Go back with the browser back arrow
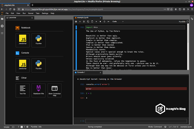 tap(2, 9)
